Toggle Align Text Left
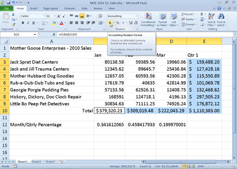The width and height of the screenshot is (237, 169). [71, 23]
